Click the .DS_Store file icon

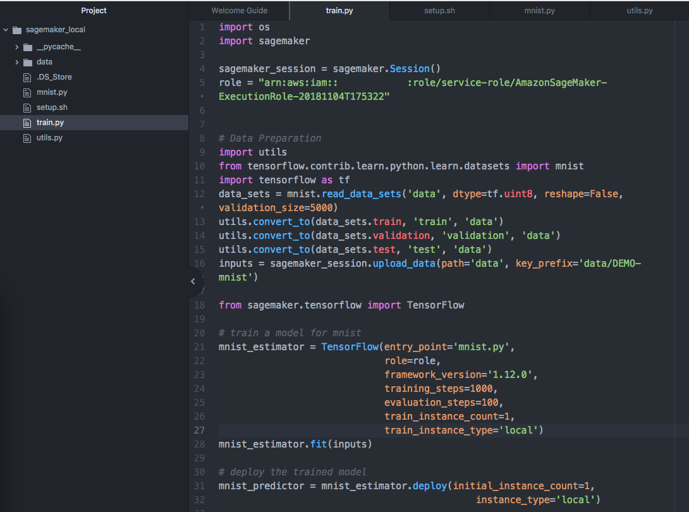point(27,77)
